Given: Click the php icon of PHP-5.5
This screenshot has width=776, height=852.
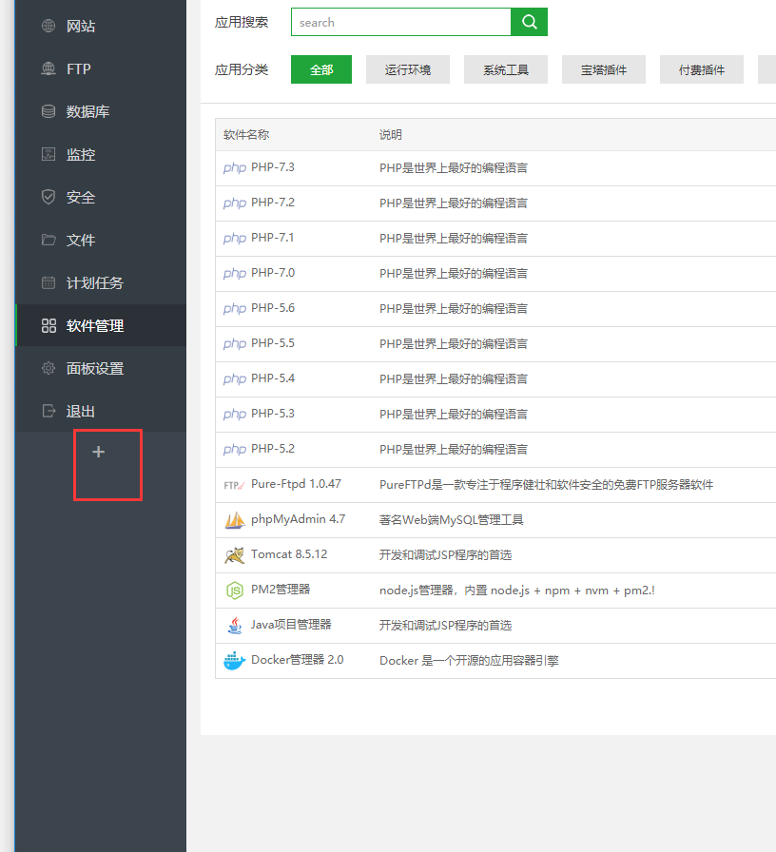Looking at the screenshot, I should pos(235,344).
